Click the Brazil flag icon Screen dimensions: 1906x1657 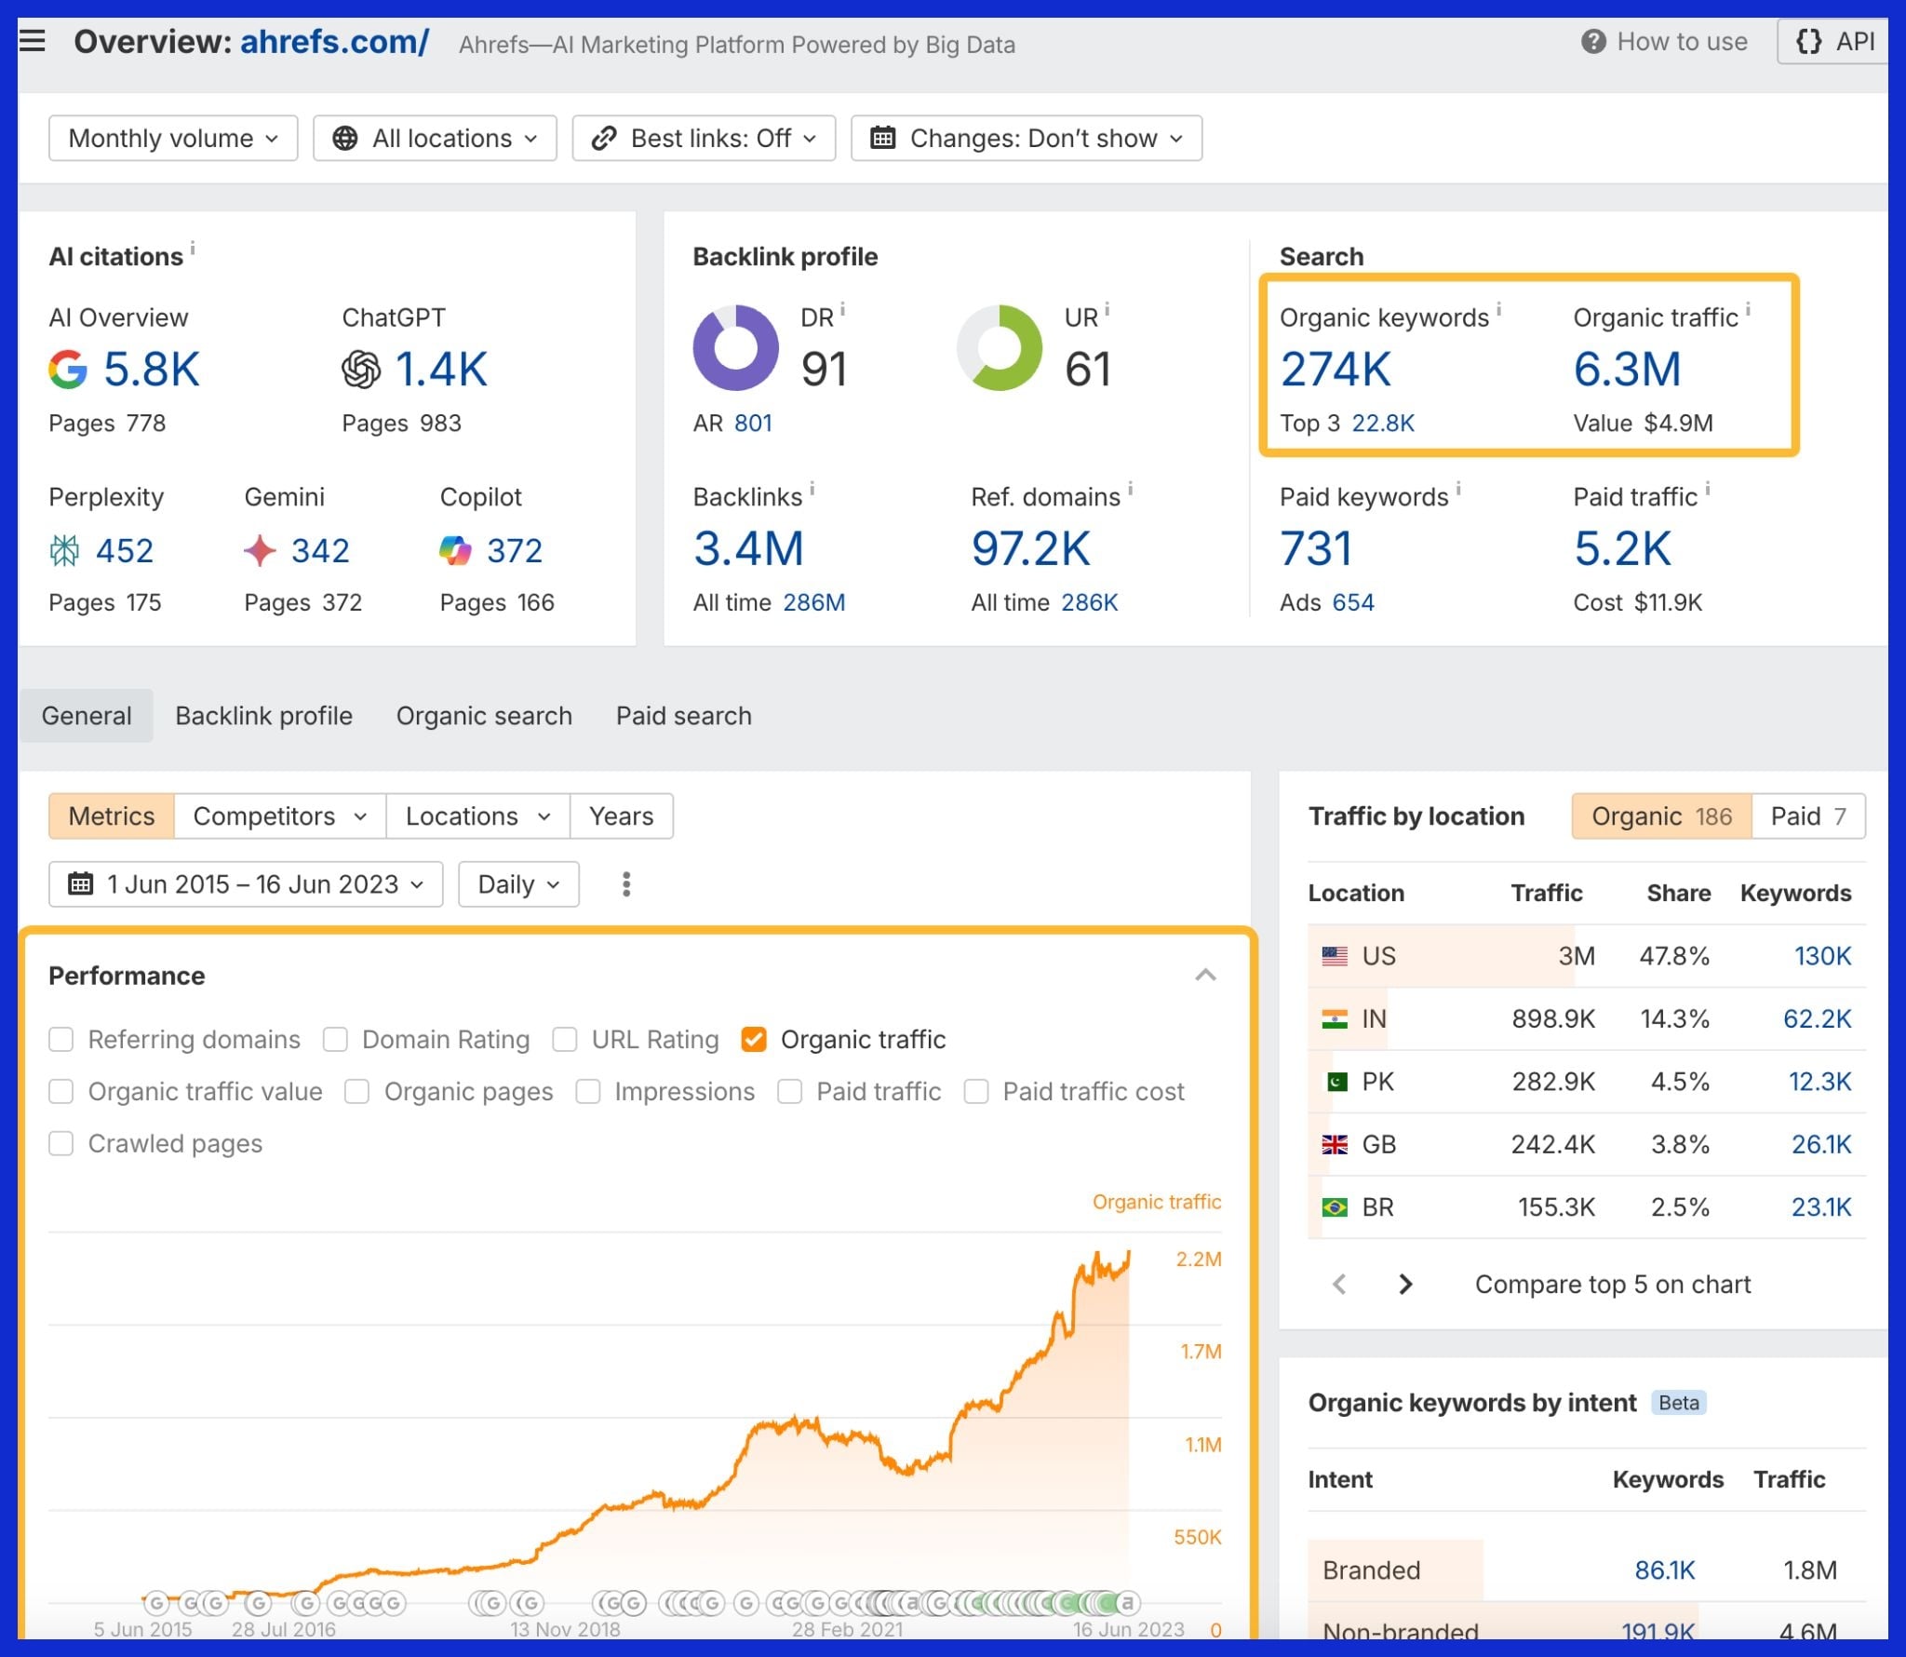point(1335,1207)
